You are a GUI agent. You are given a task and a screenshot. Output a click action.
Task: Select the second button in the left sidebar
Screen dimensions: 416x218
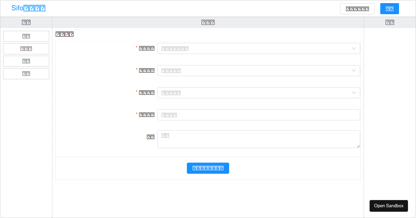click(26, 48)
